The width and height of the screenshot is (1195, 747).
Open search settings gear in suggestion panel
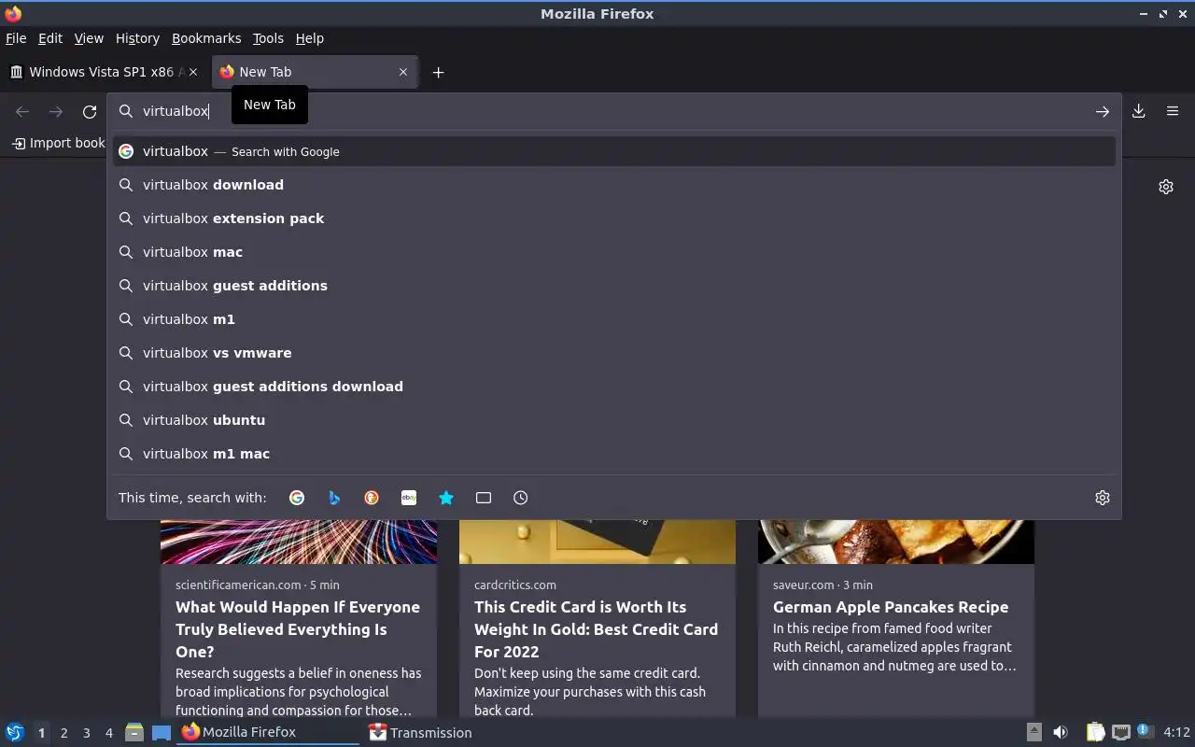click(x=1103, y=498)
